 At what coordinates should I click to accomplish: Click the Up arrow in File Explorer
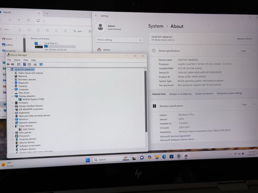point(19,20)
